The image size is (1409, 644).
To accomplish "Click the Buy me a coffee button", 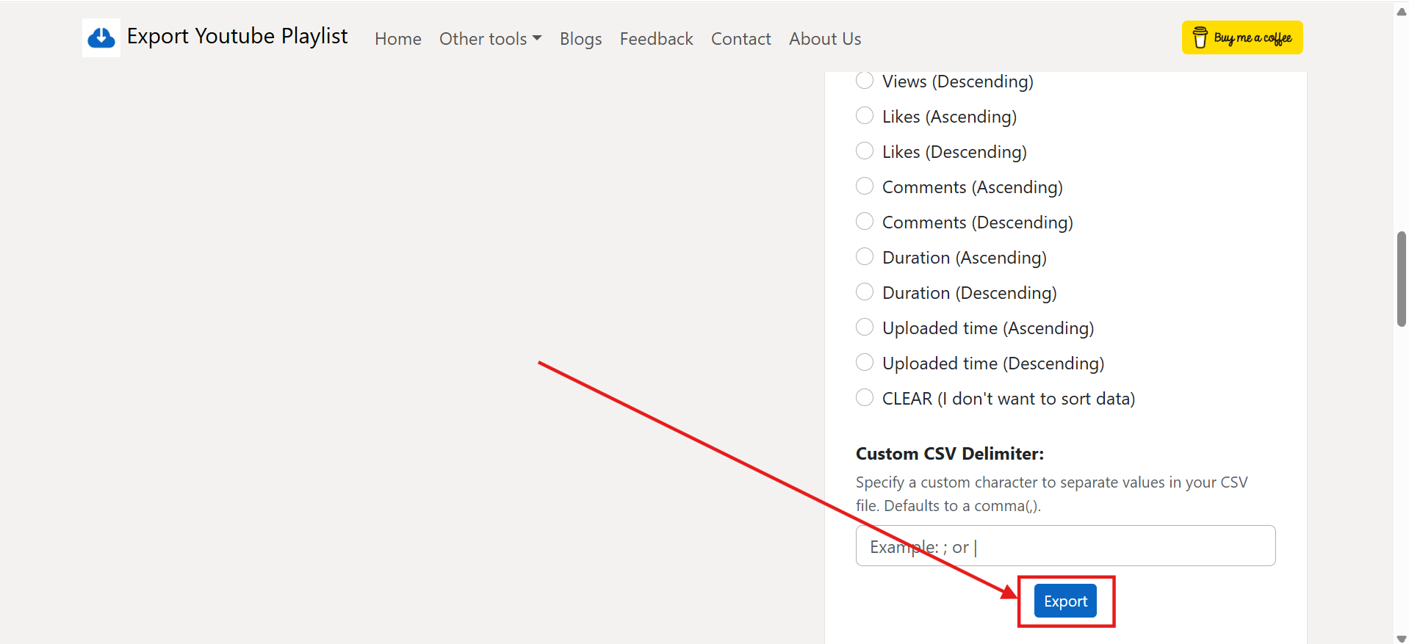I will 1242,37.
